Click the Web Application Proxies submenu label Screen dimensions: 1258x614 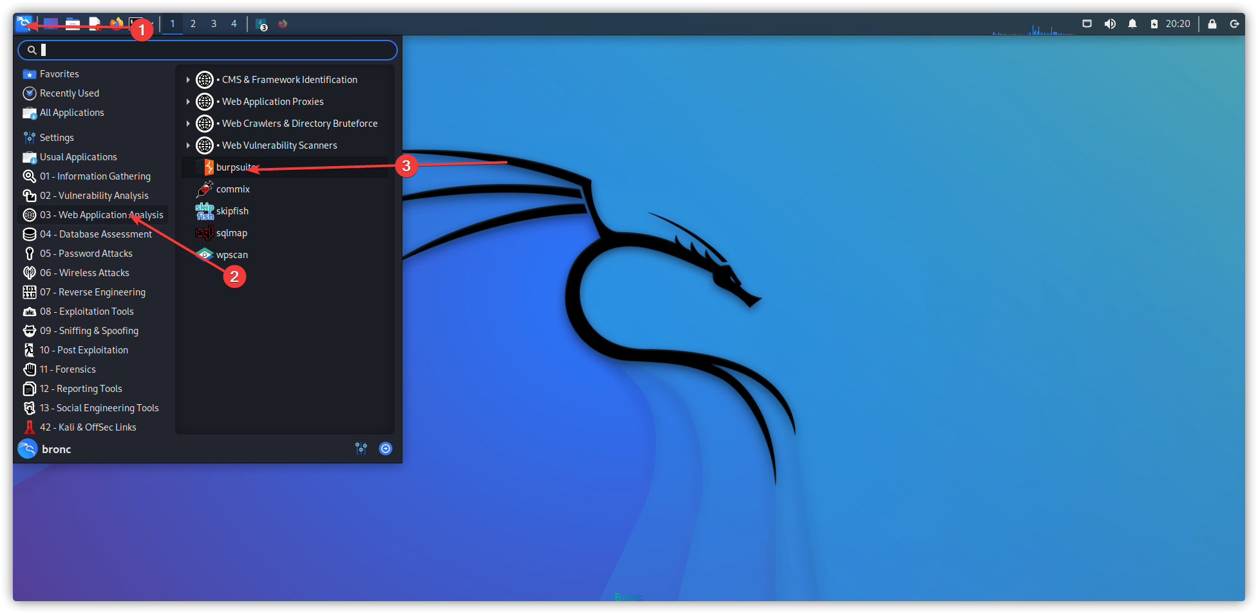pos(273,102)
